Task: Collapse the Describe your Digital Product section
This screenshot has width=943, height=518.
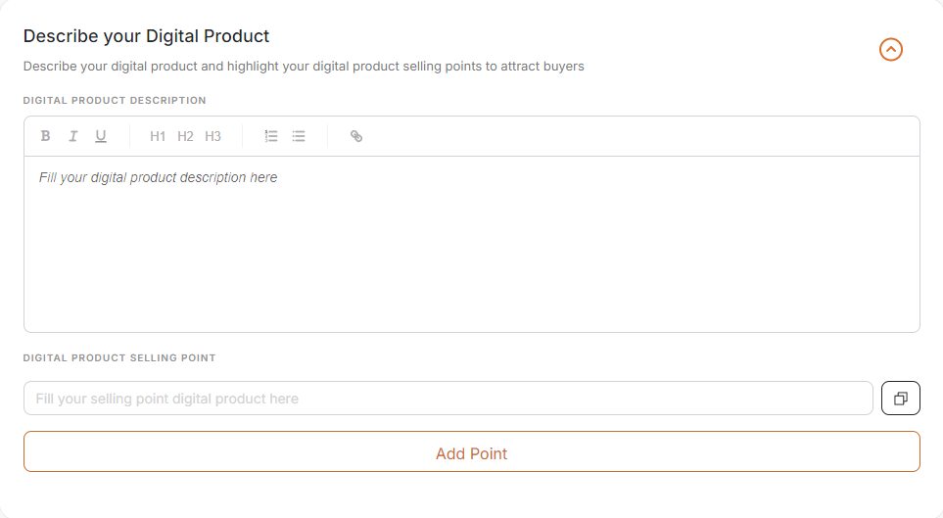Action: pyautogui.click(x=890, y=49)
